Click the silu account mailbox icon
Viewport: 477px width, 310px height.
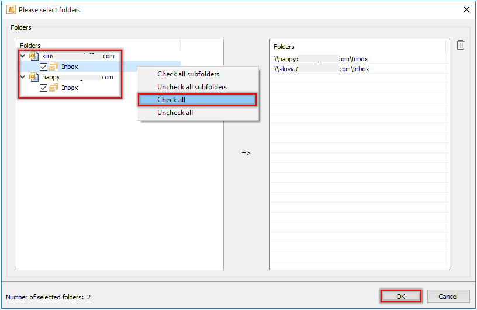pyautogui.click(x=33, y=57)
